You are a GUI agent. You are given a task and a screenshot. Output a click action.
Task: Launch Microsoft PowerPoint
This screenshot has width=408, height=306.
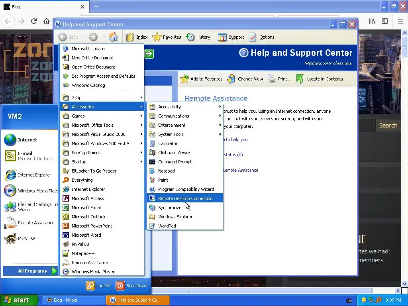(x=102, y=226)
